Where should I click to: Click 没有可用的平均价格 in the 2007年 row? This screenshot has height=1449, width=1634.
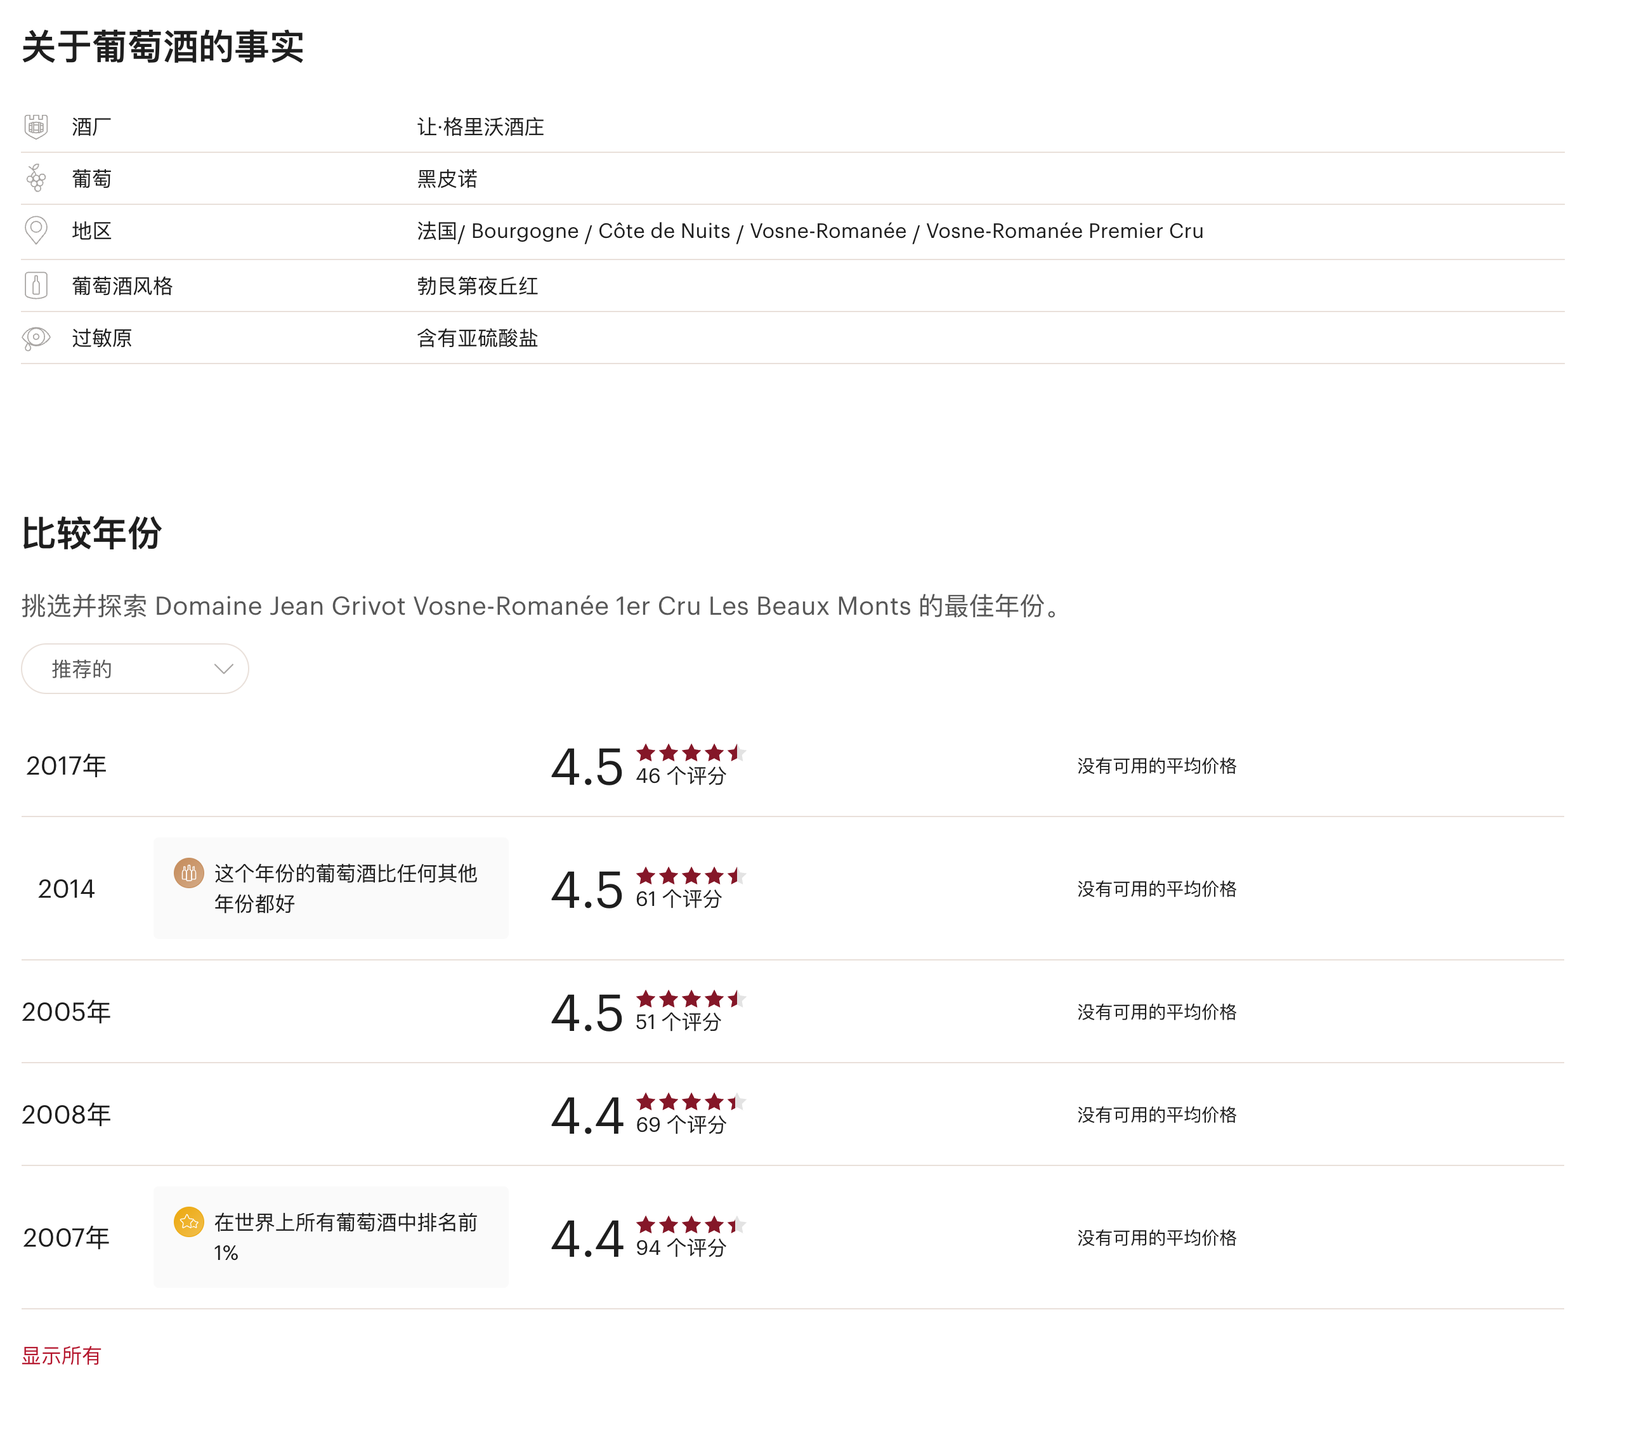click(1157, 1237)
